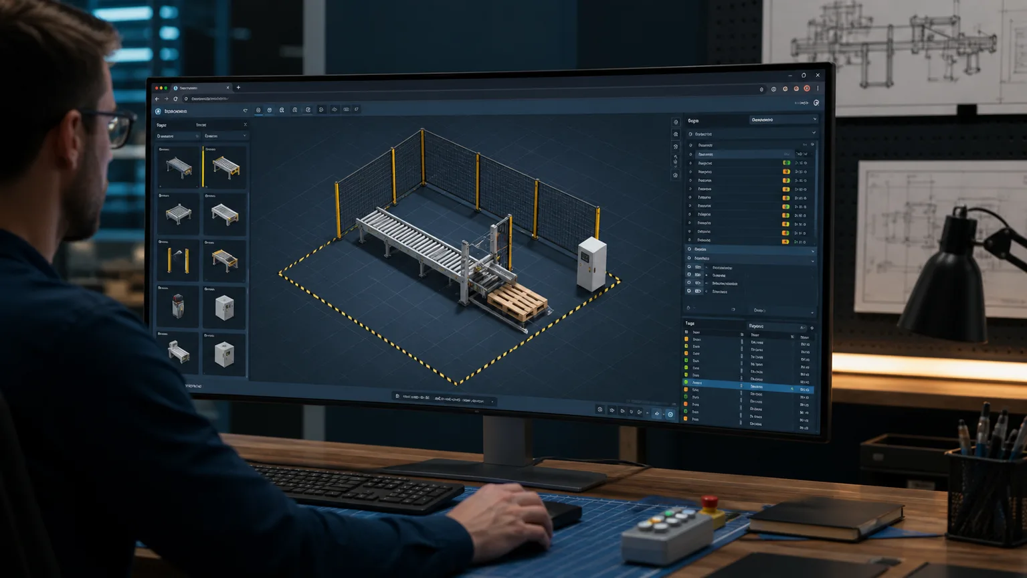Screen dimensions: 1027x578
Task: Click the first orange swatch in the tags list
Action: click(x=686, y=339)
